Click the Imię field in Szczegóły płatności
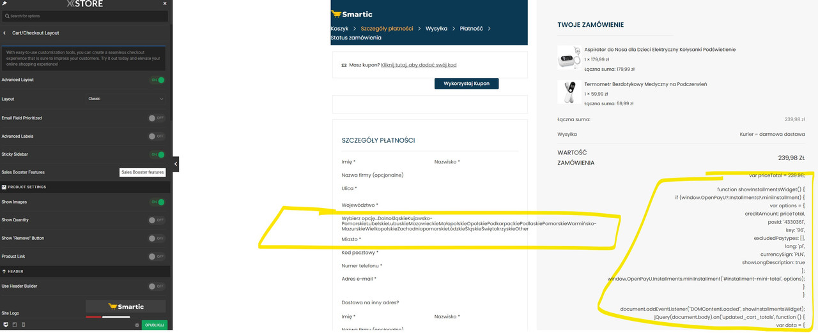This screenshot has height=333, width=818. point(348,162)
